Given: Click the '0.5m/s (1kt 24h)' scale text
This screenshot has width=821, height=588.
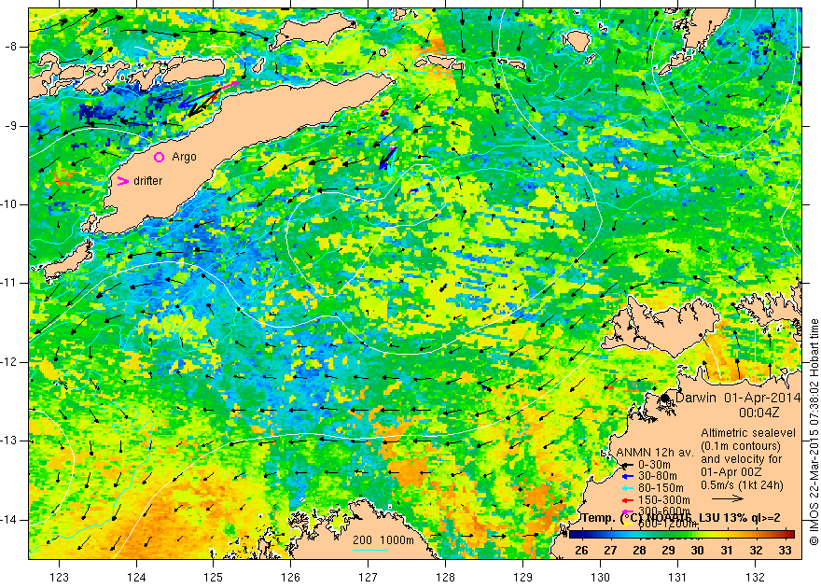Looking at the screenshot, I should coord(742,485).
